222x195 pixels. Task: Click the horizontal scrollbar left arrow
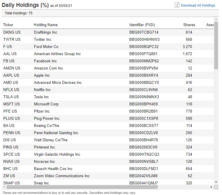click(4, 187)
